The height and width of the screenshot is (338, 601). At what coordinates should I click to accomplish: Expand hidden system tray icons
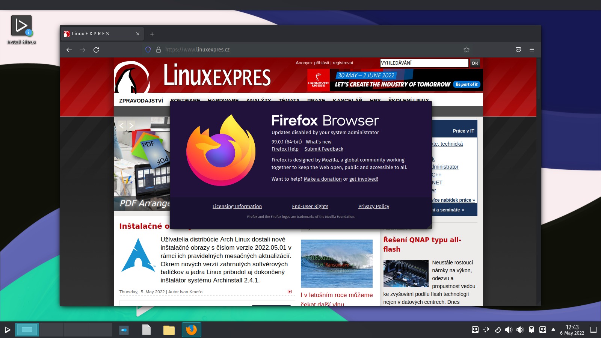point(553,329)
